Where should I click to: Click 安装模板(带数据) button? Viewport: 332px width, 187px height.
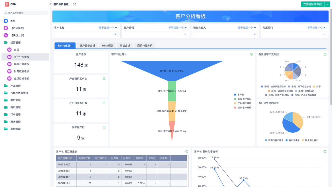click(x=313, y=4)
